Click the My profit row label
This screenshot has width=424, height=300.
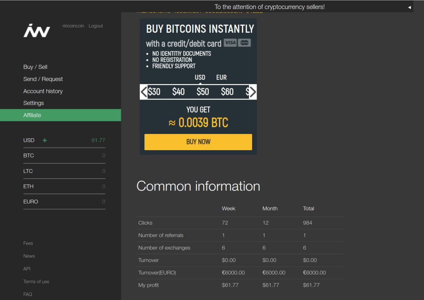click(x=148, y=285)
